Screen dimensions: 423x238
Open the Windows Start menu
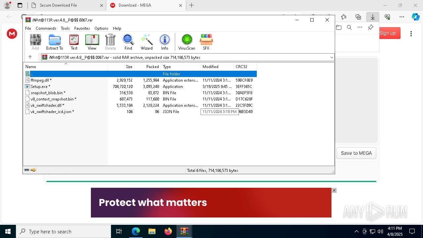(8, 231)
